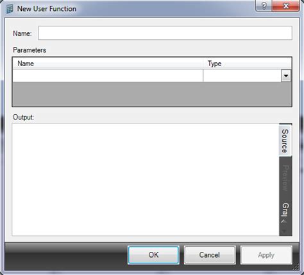Switch to the Source tab

pyautogui.click(x=285, y=141)
